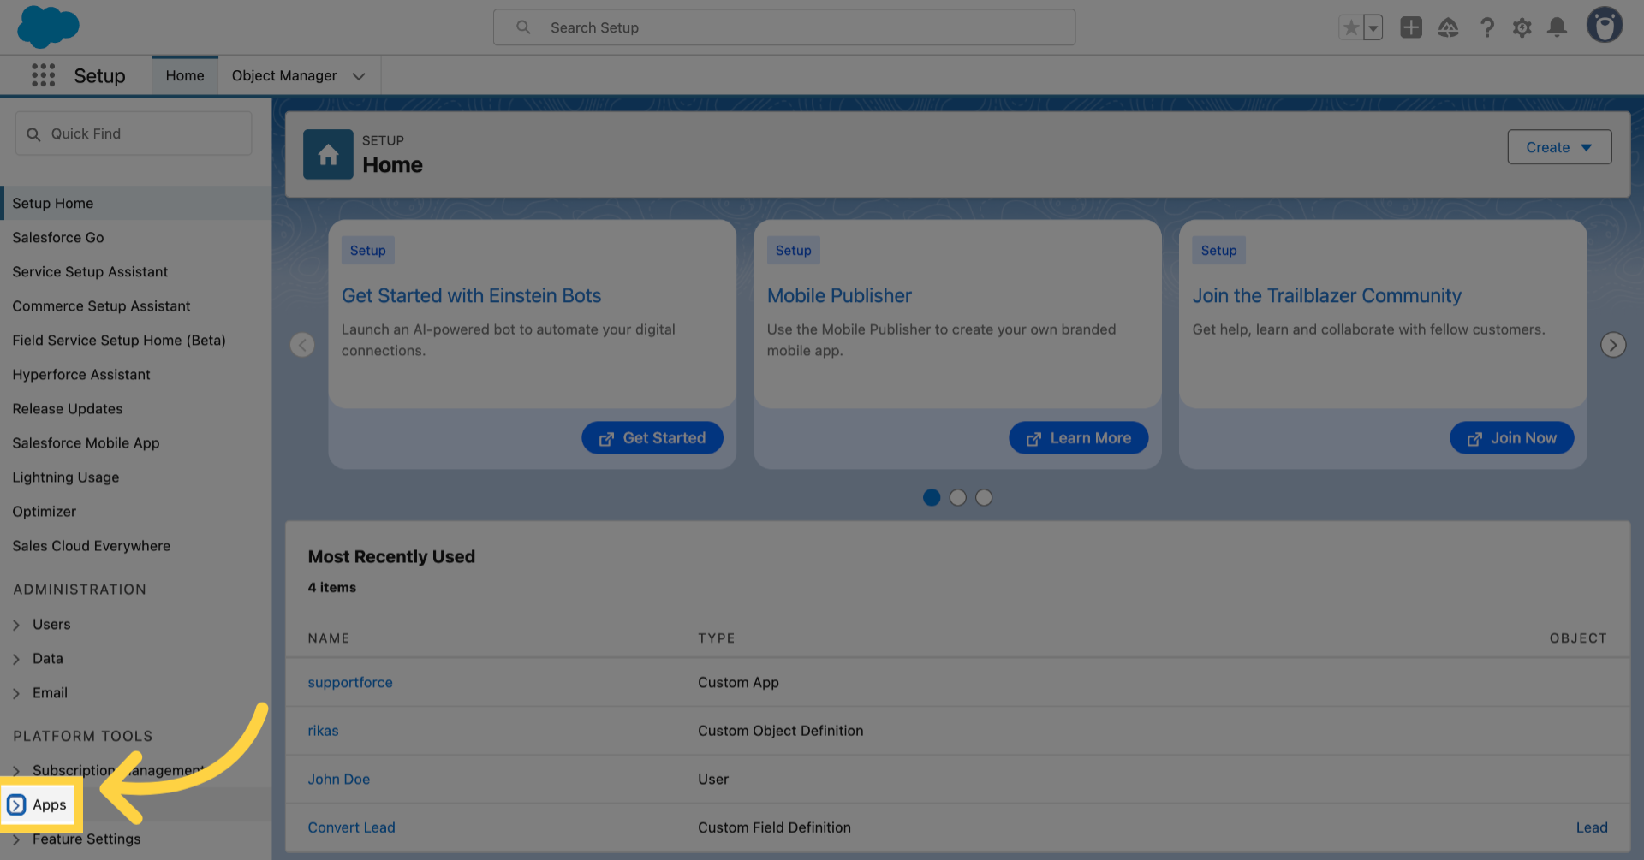The width and height of the screenshot is (1644, 860).
Task: Open Object Manager tab dropdown chevron
Action: (359, 76)
